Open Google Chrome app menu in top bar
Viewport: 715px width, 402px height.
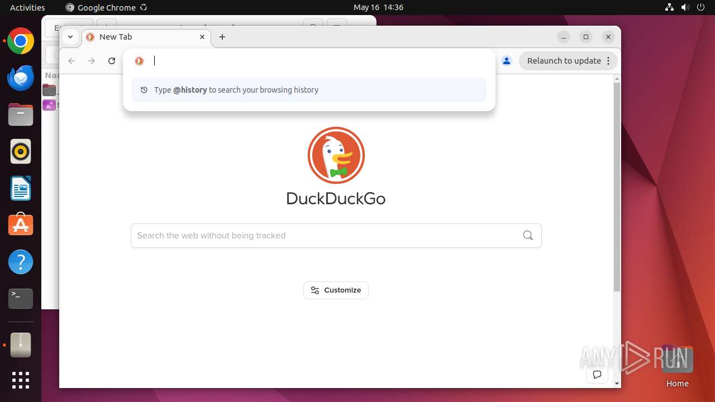point(106,7)
